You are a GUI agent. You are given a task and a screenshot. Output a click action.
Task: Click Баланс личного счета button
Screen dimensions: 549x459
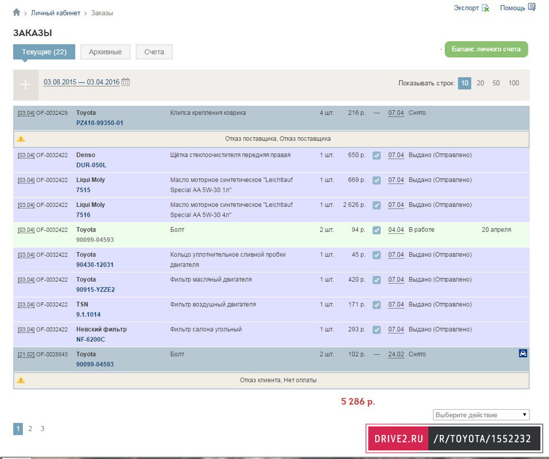click(x=486, y=49)
